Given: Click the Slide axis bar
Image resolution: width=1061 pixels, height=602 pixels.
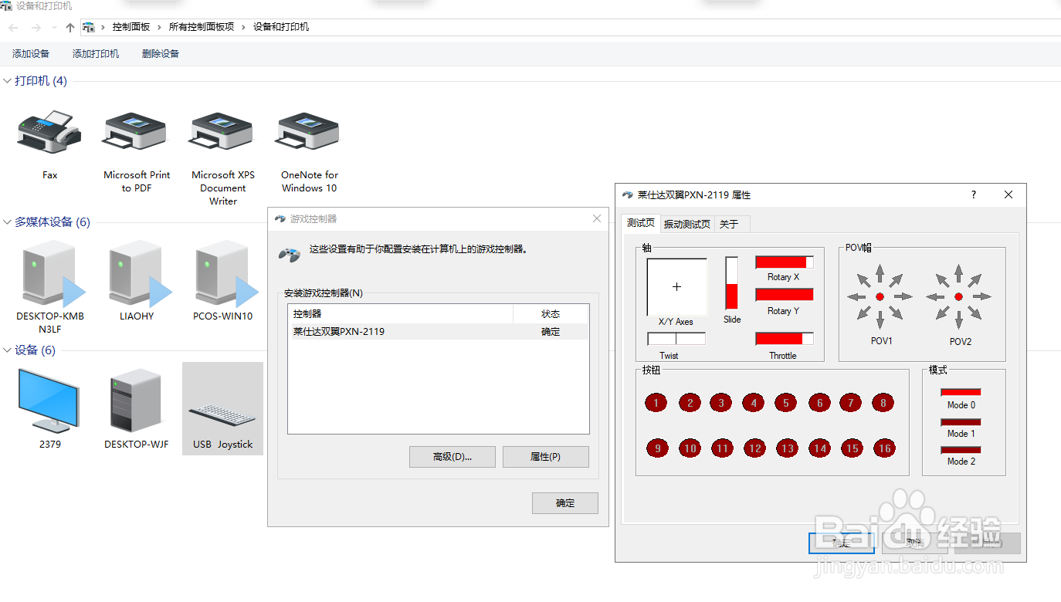Looking at the screenshot, I should pos(731,283).
